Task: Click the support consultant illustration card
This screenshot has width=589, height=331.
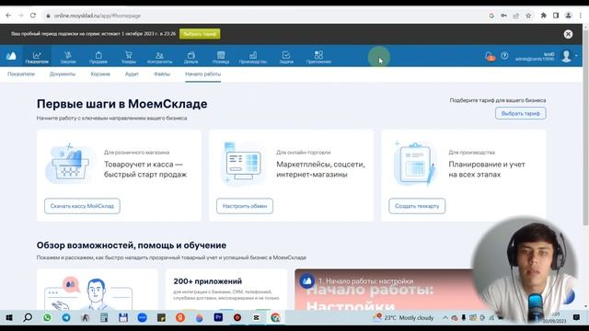Action: coord(97,290)
